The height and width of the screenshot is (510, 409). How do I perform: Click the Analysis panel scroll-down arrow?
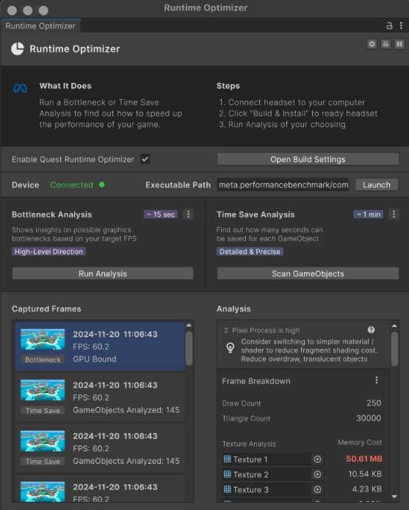[394, 497]
